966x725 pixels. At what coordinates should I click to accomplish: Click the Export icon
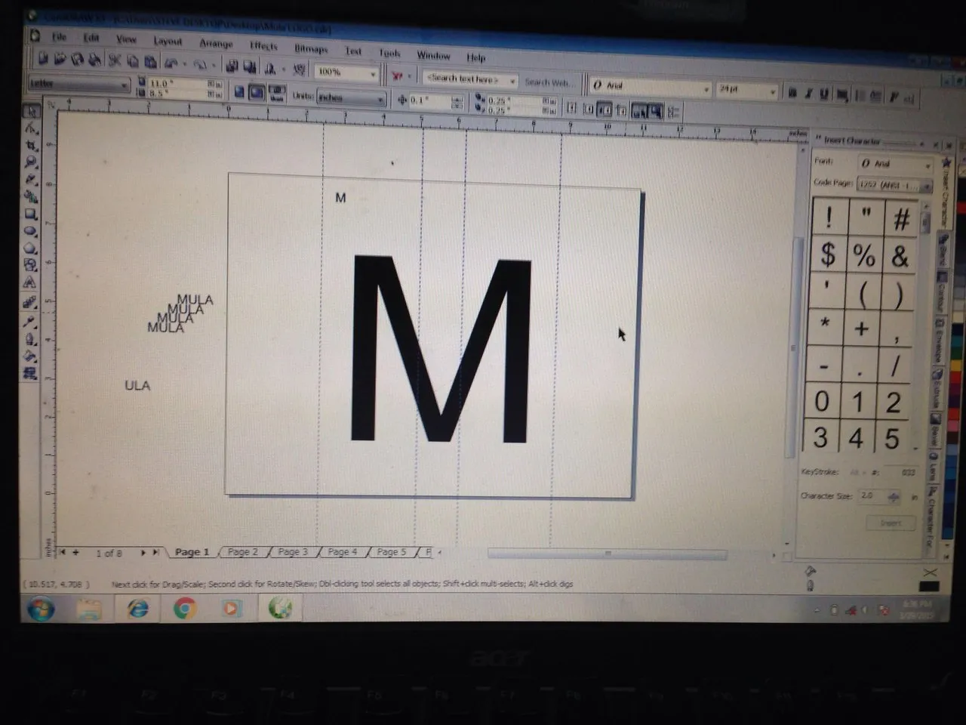(250, 67)
